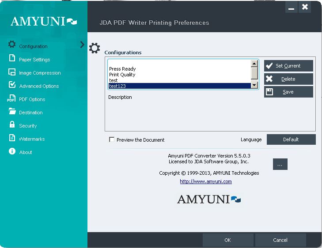Viewport: 322px width, 248px height.
Task: Enable Preview the Document checkbox
Action: 112,140
